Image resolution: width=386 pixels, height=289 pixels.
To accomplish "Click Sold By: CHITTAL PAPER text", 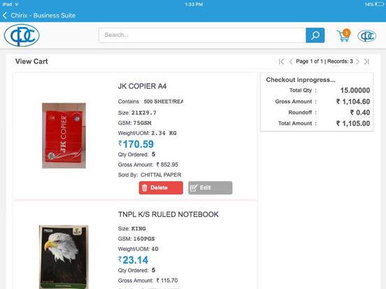I will pyautogui.click(x=150, y=175).
